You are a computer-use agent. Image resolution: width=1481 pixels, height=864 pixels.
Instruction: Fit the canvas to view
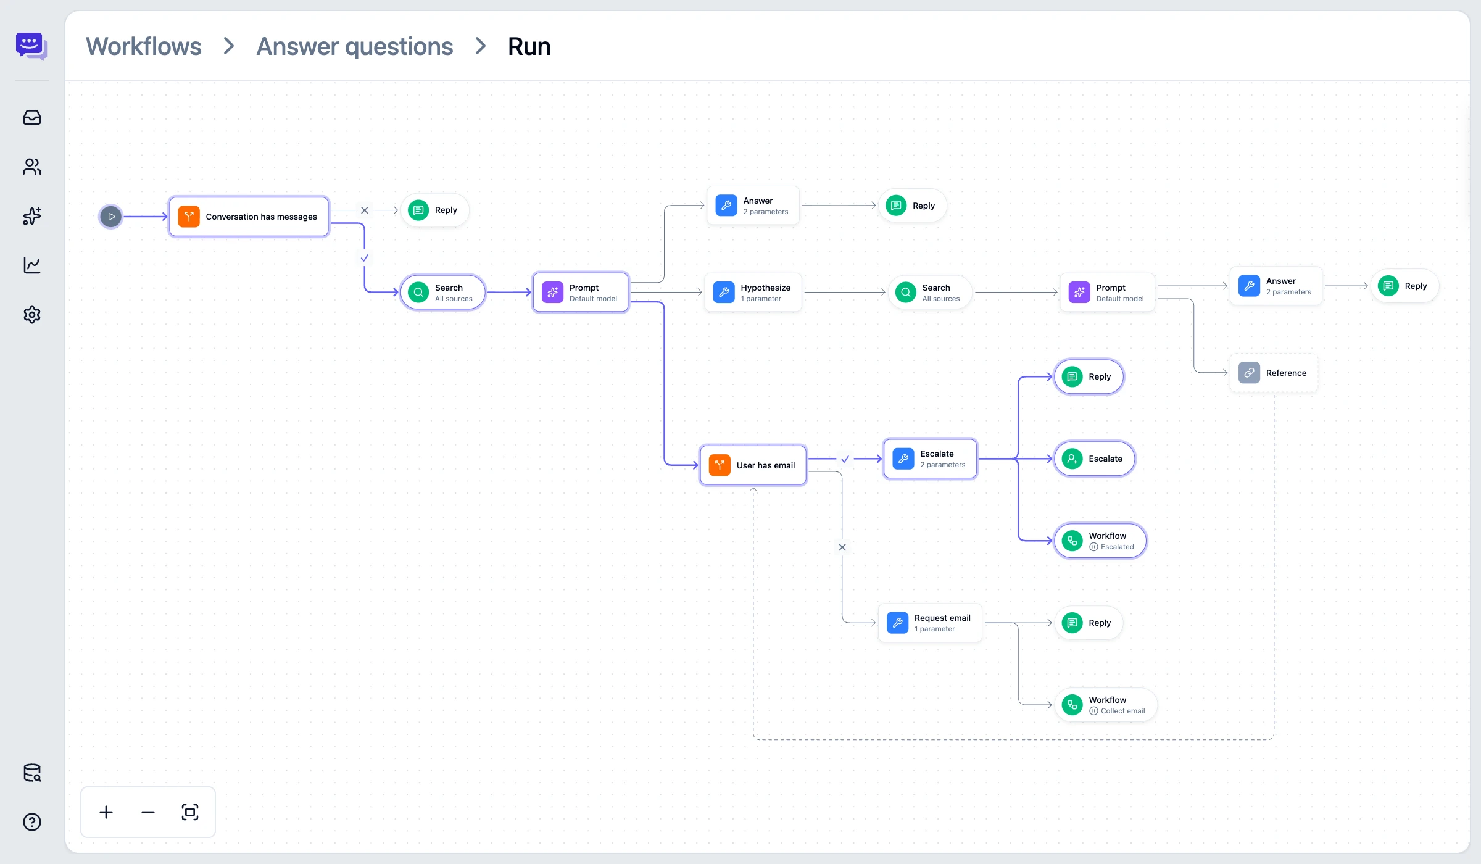(x=190, y=812)
